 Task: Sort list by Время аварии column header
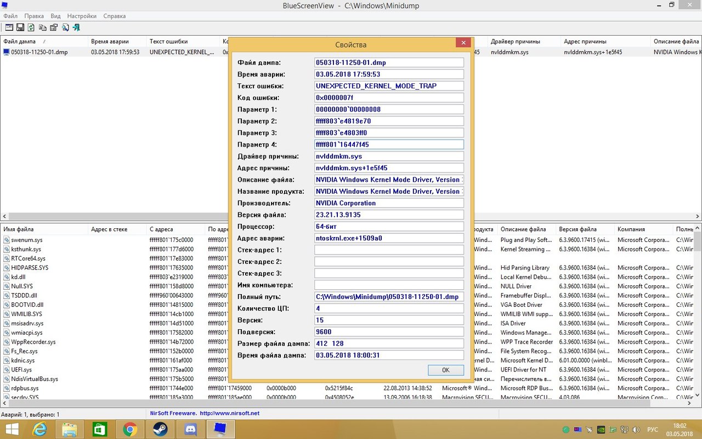pyautogui.click(x=110, y=41)
